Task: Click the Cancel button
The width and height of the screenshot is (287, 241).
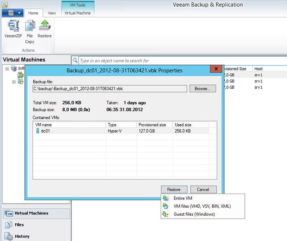Action: (x=203, y=190)
